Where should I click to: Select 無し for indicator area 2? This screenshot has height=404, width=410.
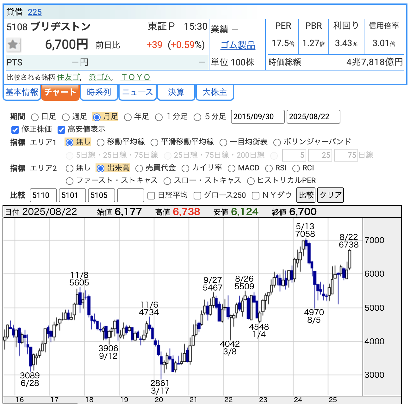[x=70, y=168]
